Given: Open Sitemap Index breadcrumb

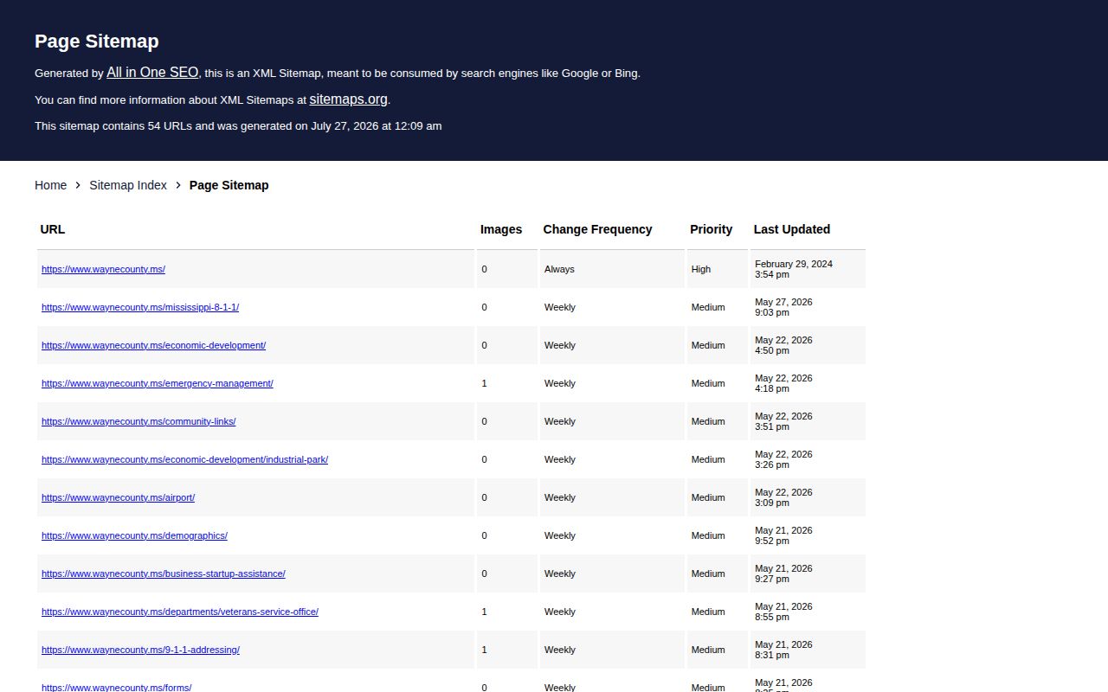Looking at the screenshot, I should pos(128,185).
